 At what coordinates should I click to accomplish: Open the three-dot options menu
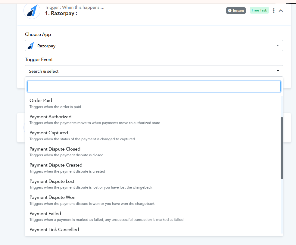click(273, 11)
